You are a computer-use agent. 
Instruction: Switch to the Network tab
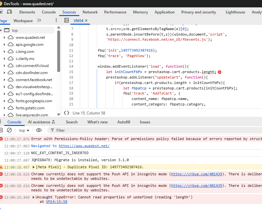90,12
